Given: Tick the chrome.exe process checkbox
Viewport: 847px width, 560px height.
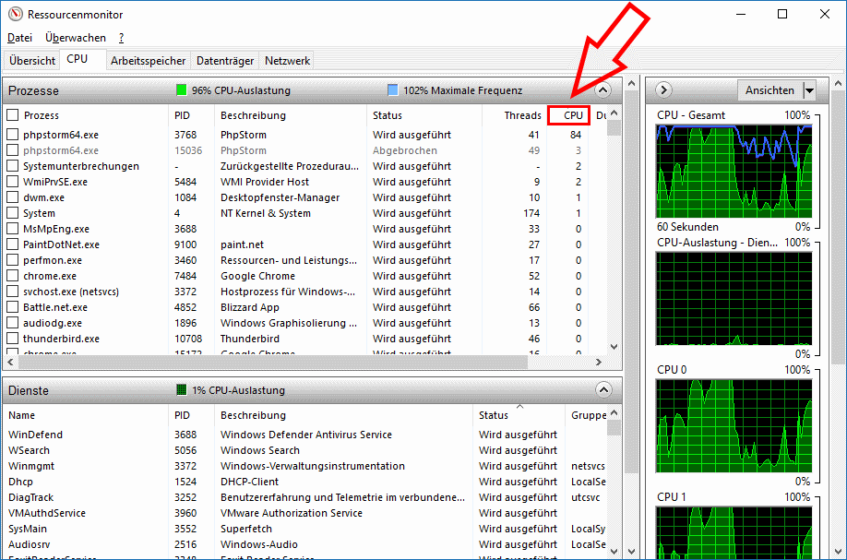Looking at the screenshot, I should 13,276.
